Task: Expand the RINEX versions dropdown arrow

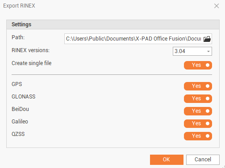Action: (208, 51)
